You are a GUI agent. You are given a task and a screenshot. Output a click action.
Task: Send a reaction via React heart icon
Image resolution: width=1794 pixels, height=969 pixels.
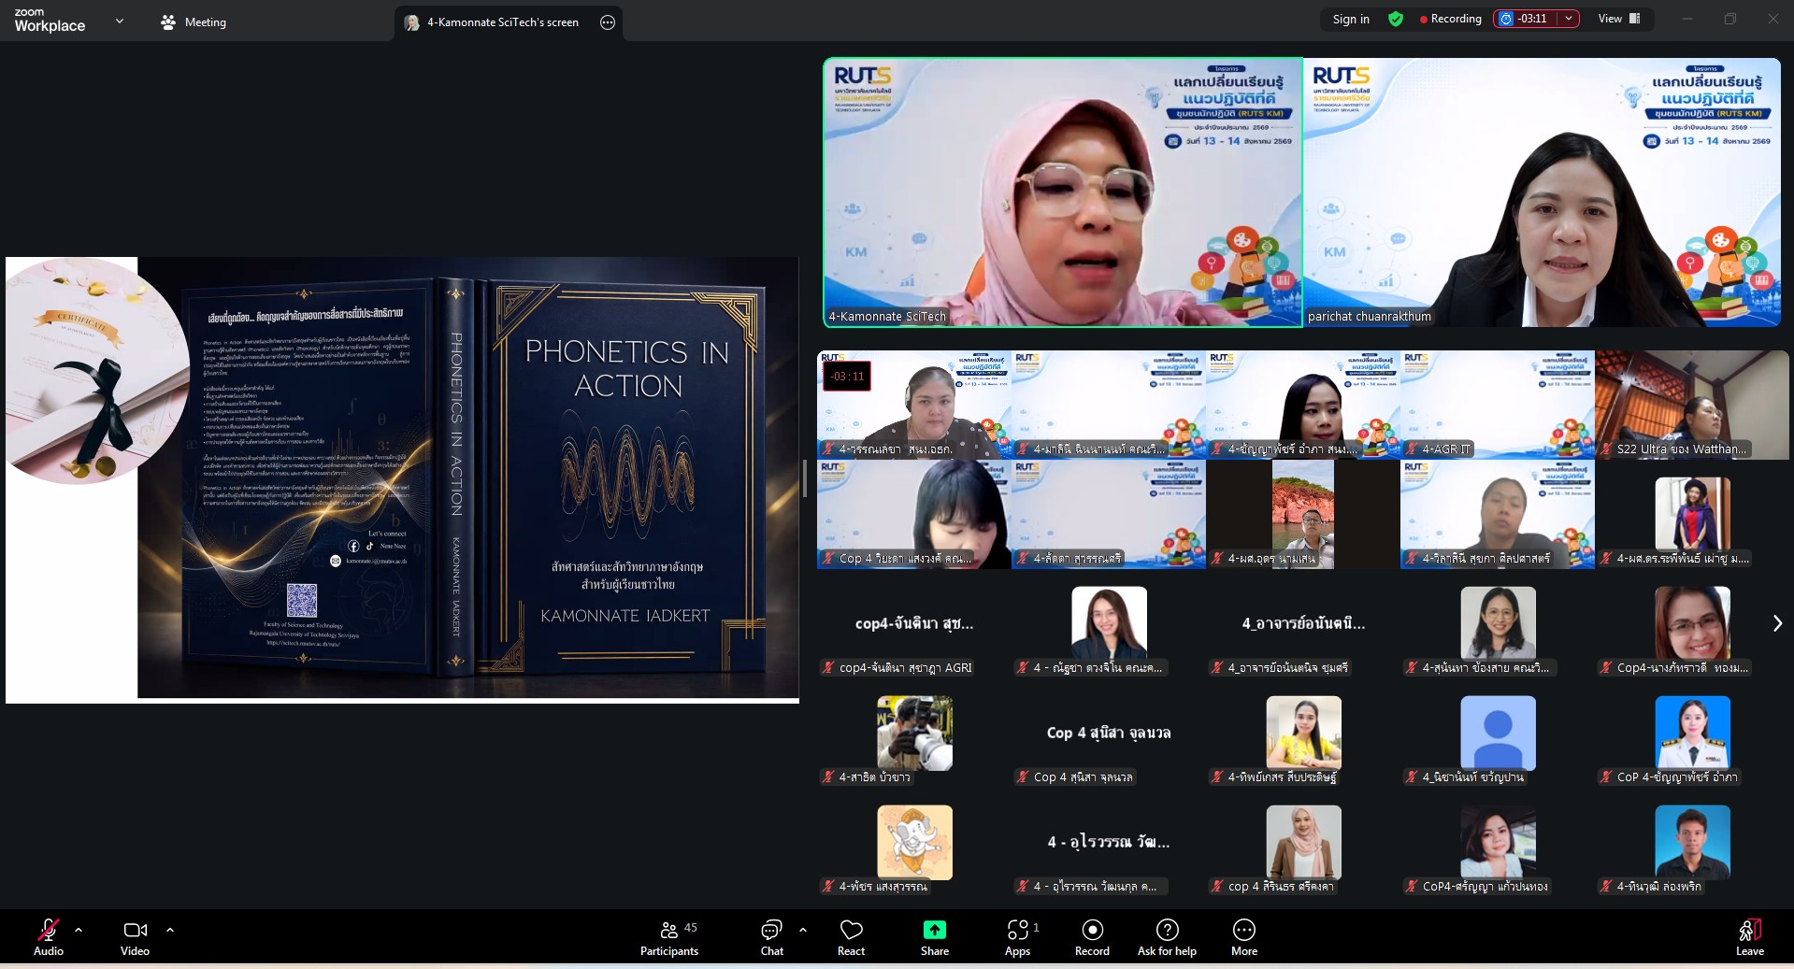851,930
